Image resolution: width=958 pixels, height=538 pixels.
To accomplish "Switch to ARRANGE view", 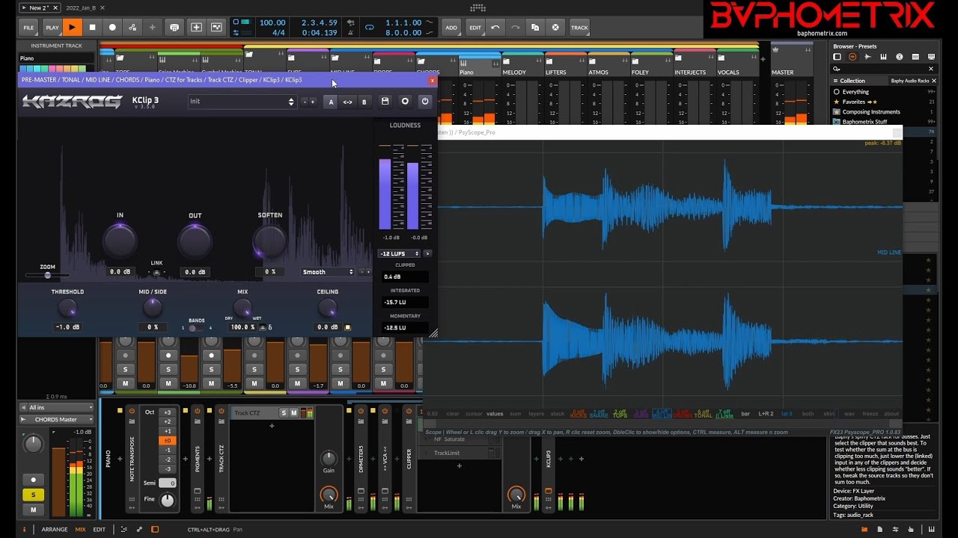I will [55, 529].
